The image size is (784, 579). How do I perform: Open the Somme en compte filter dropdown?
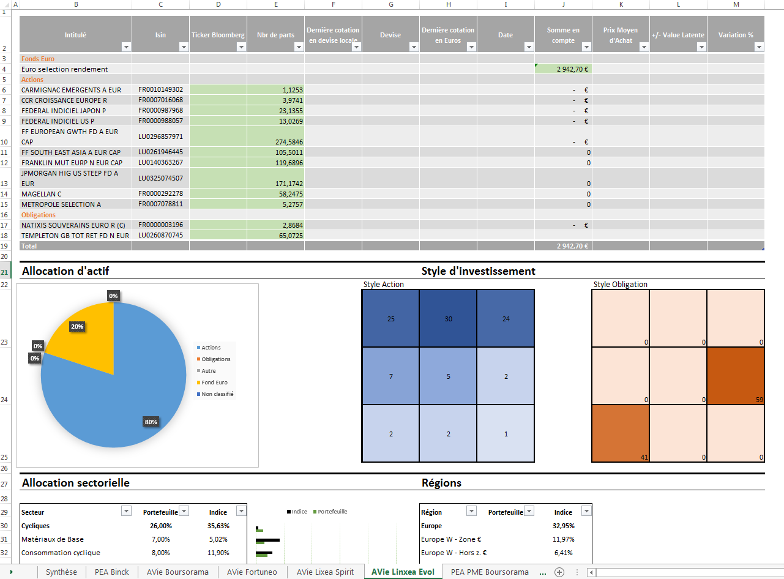click(586, 47)
